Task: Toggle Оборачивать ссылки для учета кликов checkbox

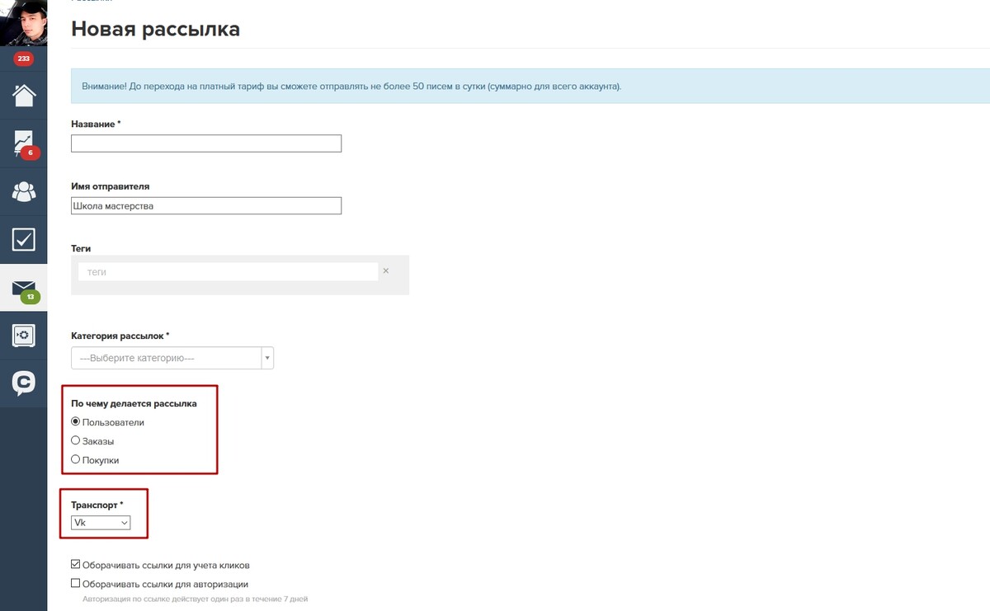Action: pos(76,565)
